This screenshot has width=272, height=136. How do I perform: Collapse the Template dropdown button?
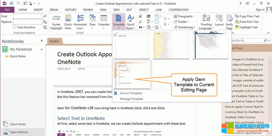click(119, 22)
